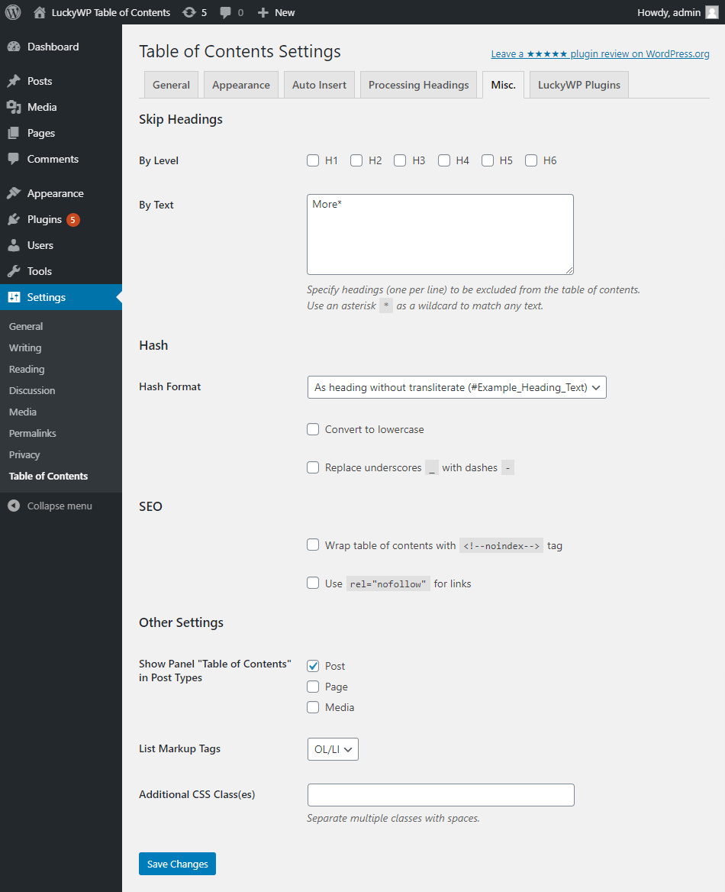Go to Tools in the sidebar
The image size is (725, 892).
(x=40, y=271)
